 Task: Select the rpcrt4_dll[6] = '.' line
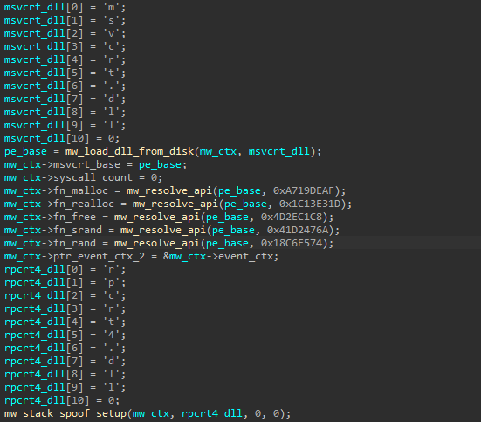tap(65, 348)
